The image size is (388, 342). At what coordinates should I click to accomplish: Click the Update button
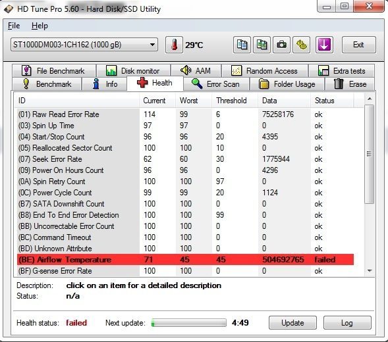[x=292, y=323]
